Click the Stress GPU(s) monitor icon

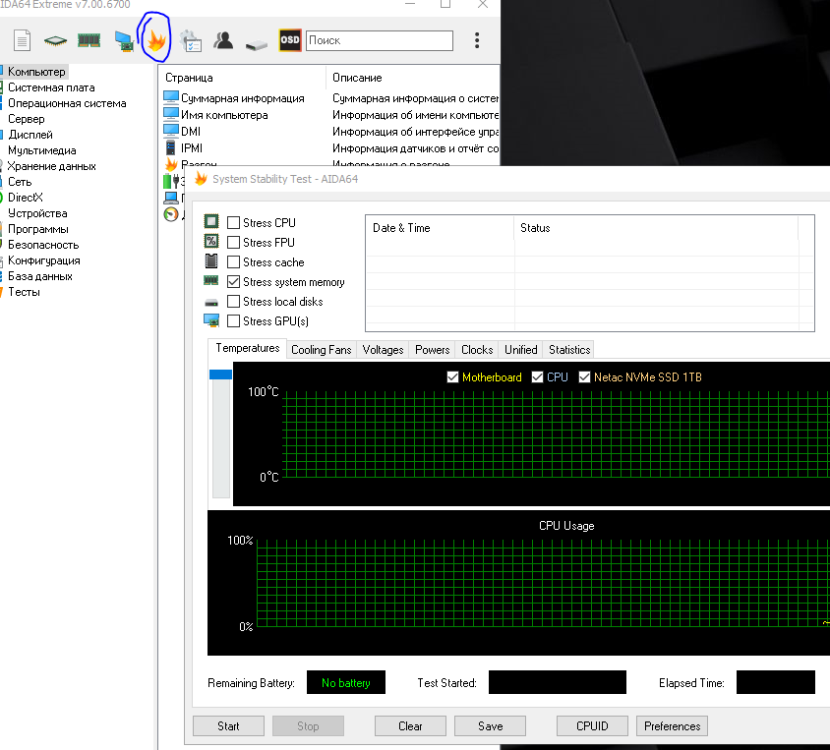pos(211,320)
